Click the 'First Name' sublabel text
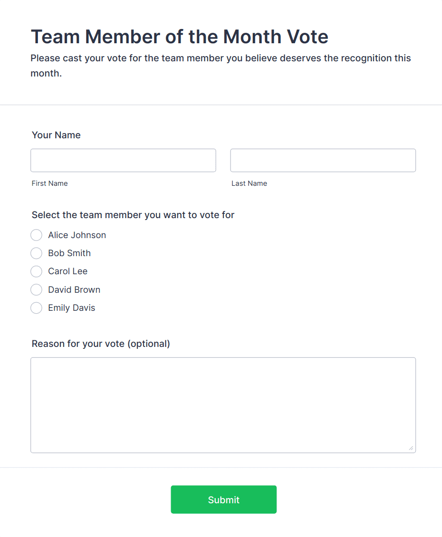The height and width of the screenshot is (537, 442). point(50,183)
